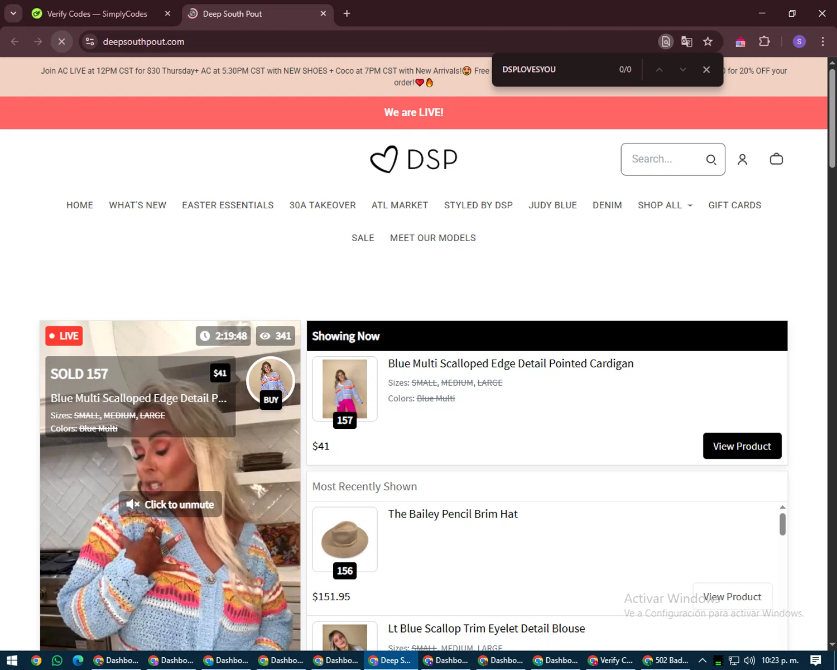This screenshot has width=837, height=670.
Task: Close the Deep South Pout tab
Action: point(323,13)
